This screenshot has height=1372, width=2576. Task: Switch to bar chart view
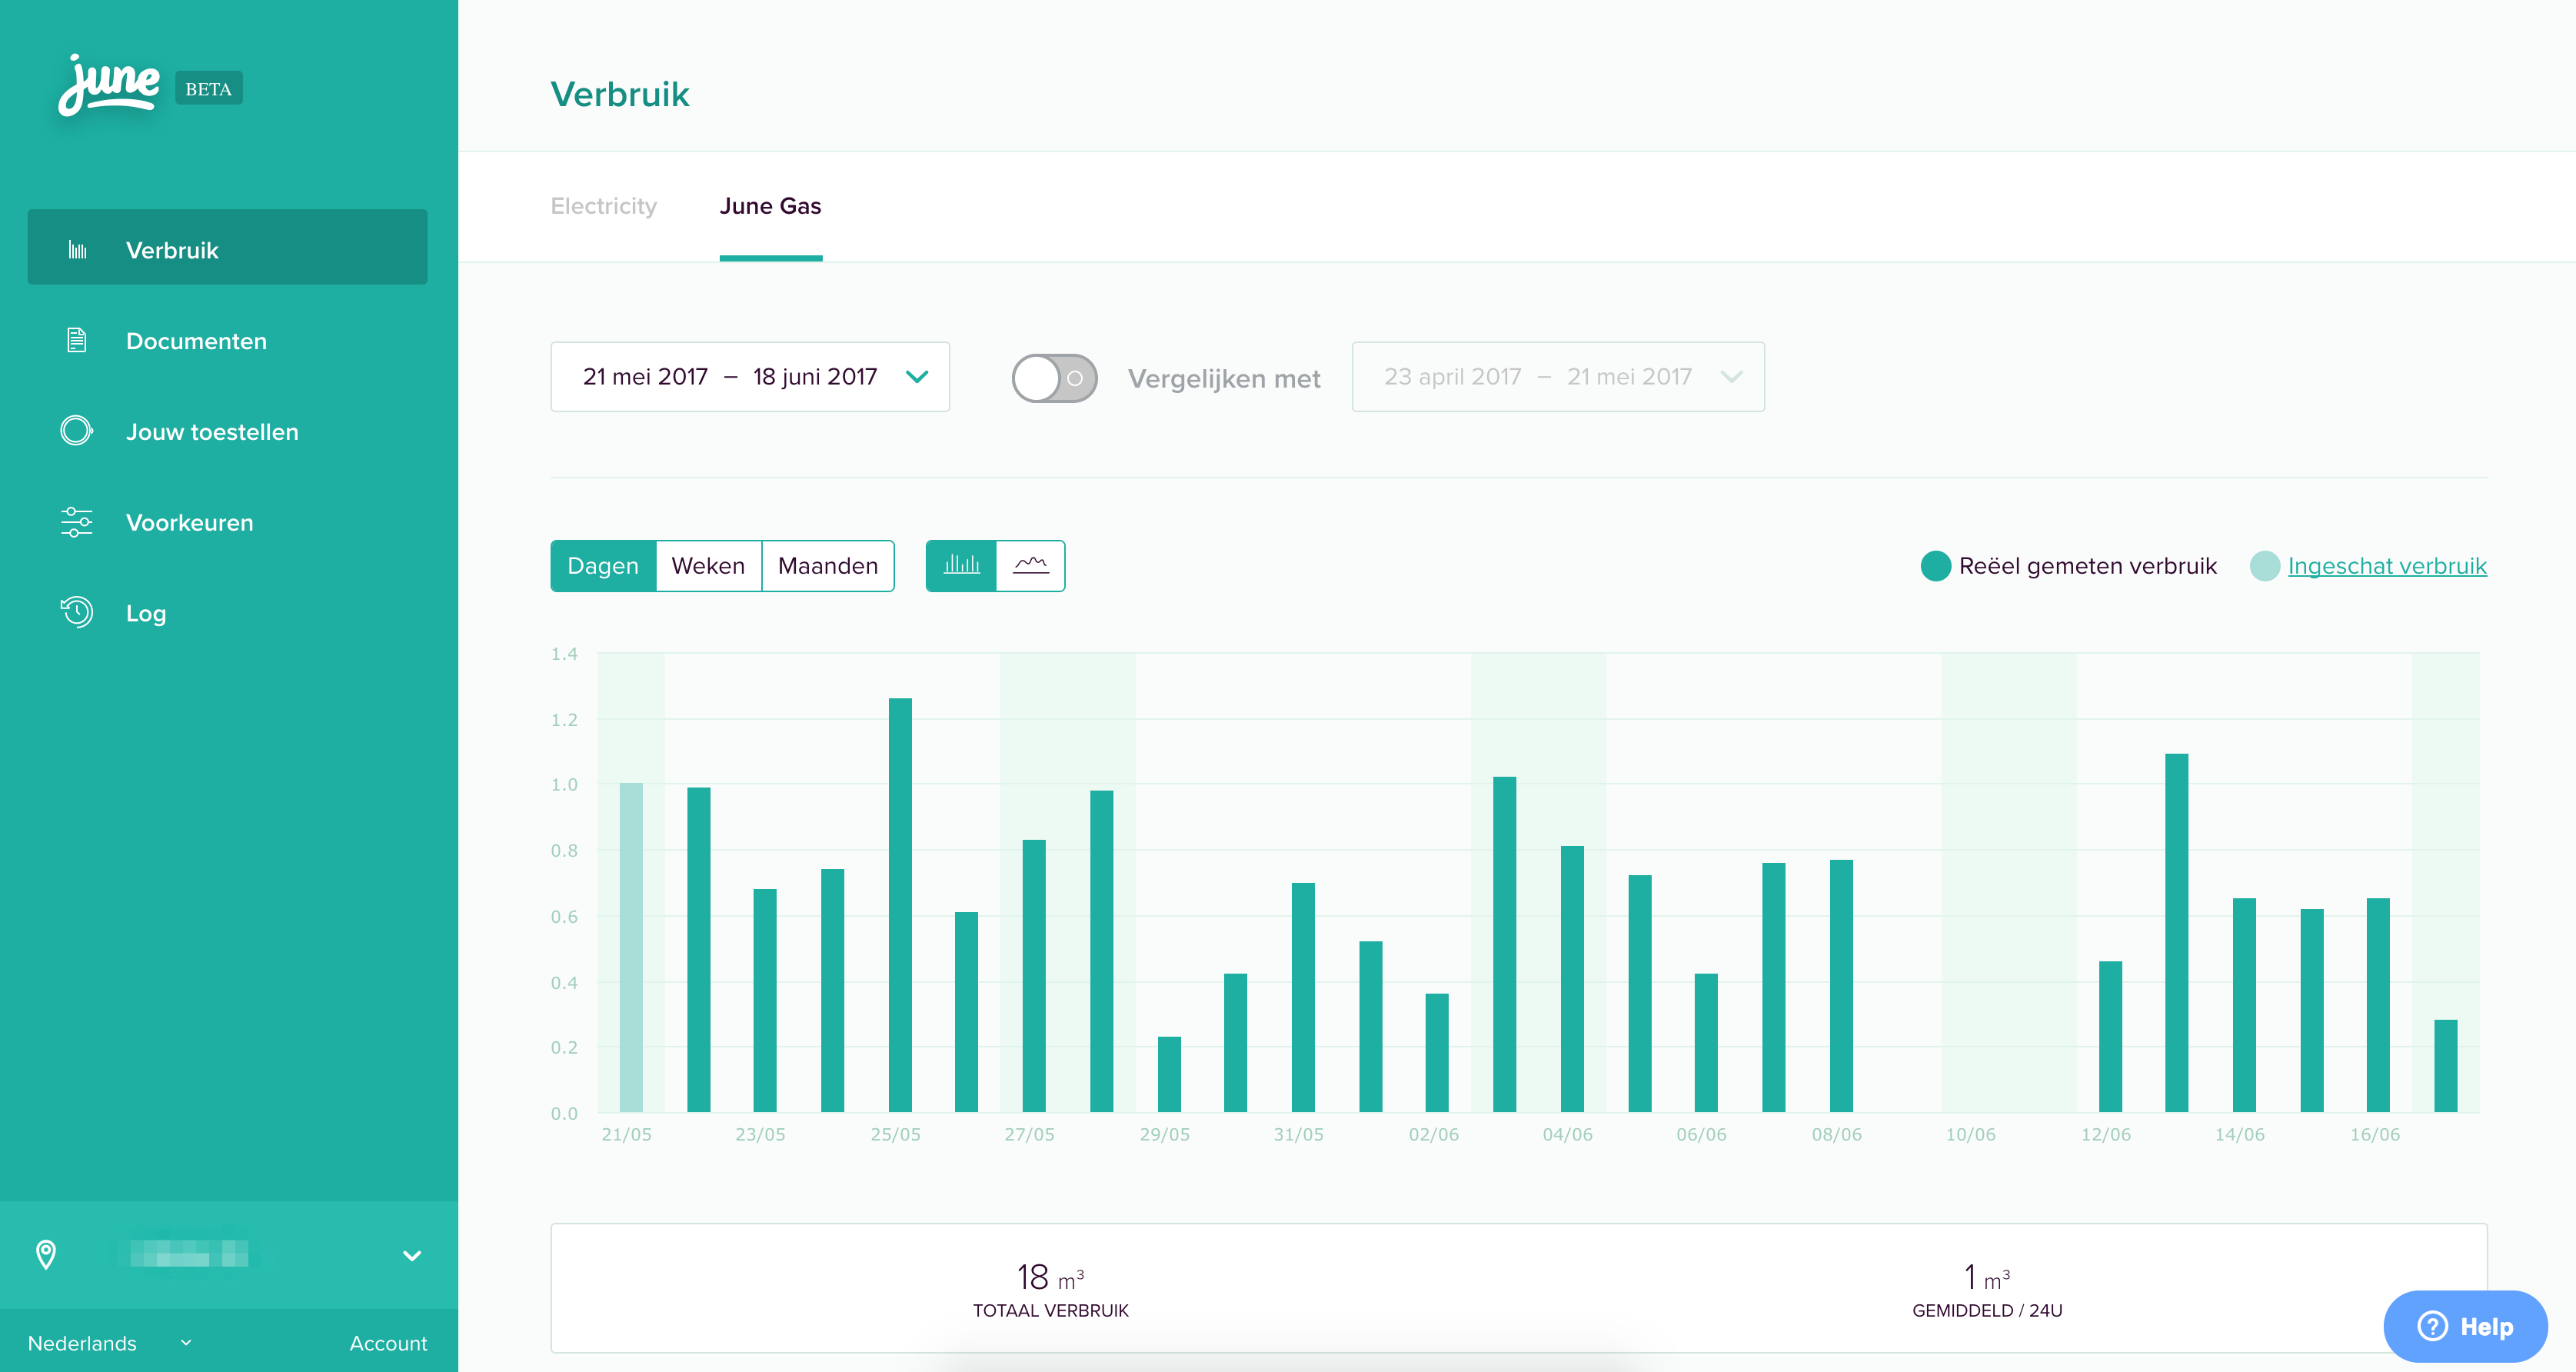point(961,566)
